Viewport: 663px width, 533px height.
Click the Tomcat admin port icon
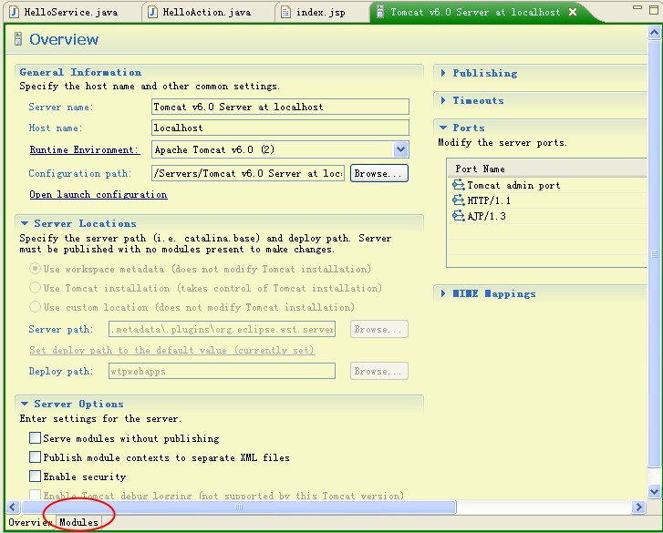(459, 185)
